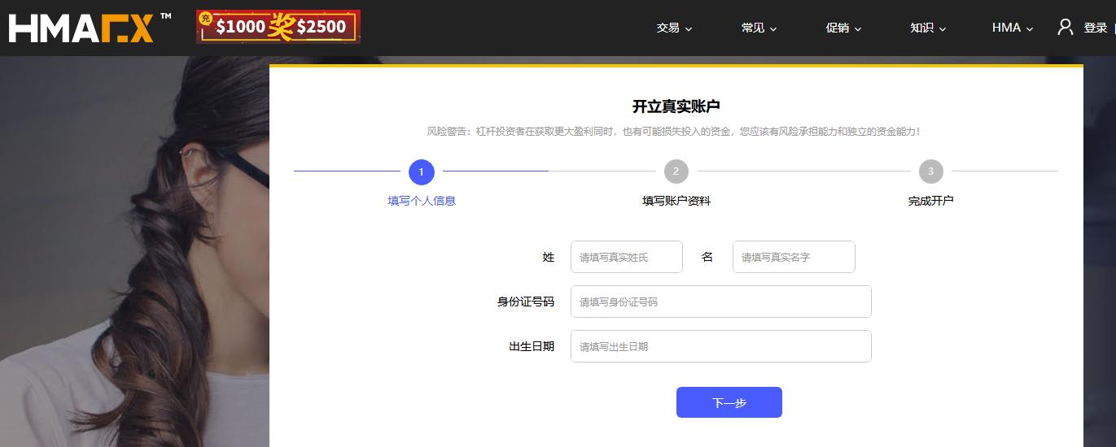Viewport: 1116px width, 447px height.
Task: Click the 填写个人信息 step label
Action: coord(422,201)
